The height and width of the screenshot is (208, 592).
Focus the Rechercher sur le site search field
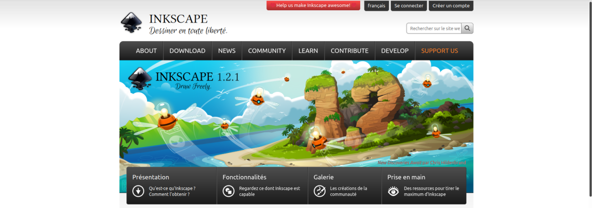coord(434,29)
